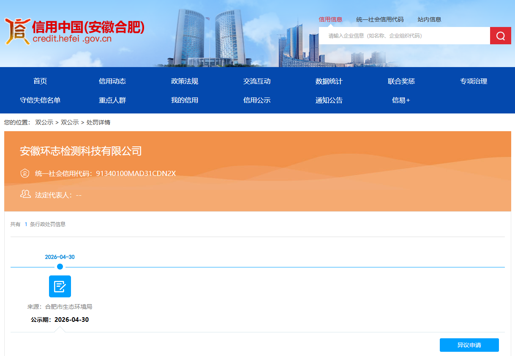
Task: Click the 异议申请 button
Action: click(x=469, y=345)
